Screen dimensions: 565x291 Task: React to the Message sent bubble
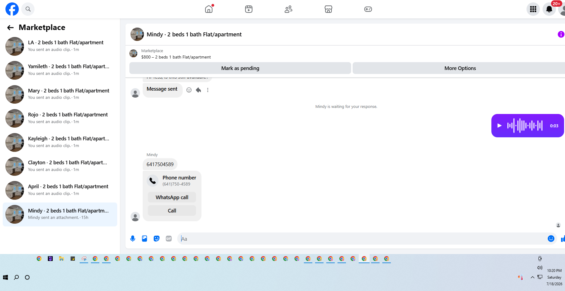click(189, 90)
